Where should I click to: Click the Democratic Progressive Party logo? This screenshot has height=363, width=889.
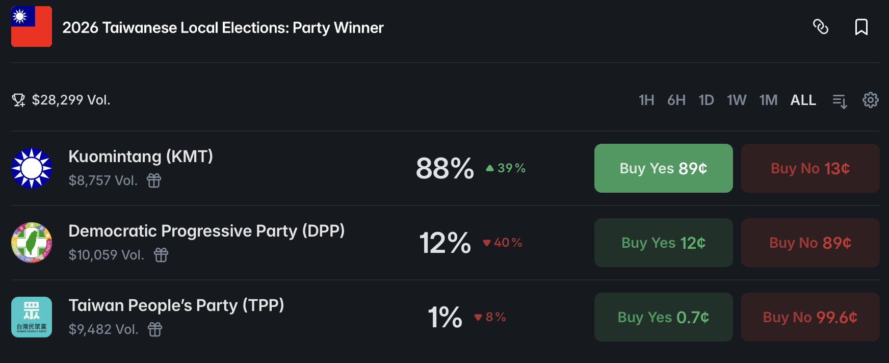tap(32, 243)
